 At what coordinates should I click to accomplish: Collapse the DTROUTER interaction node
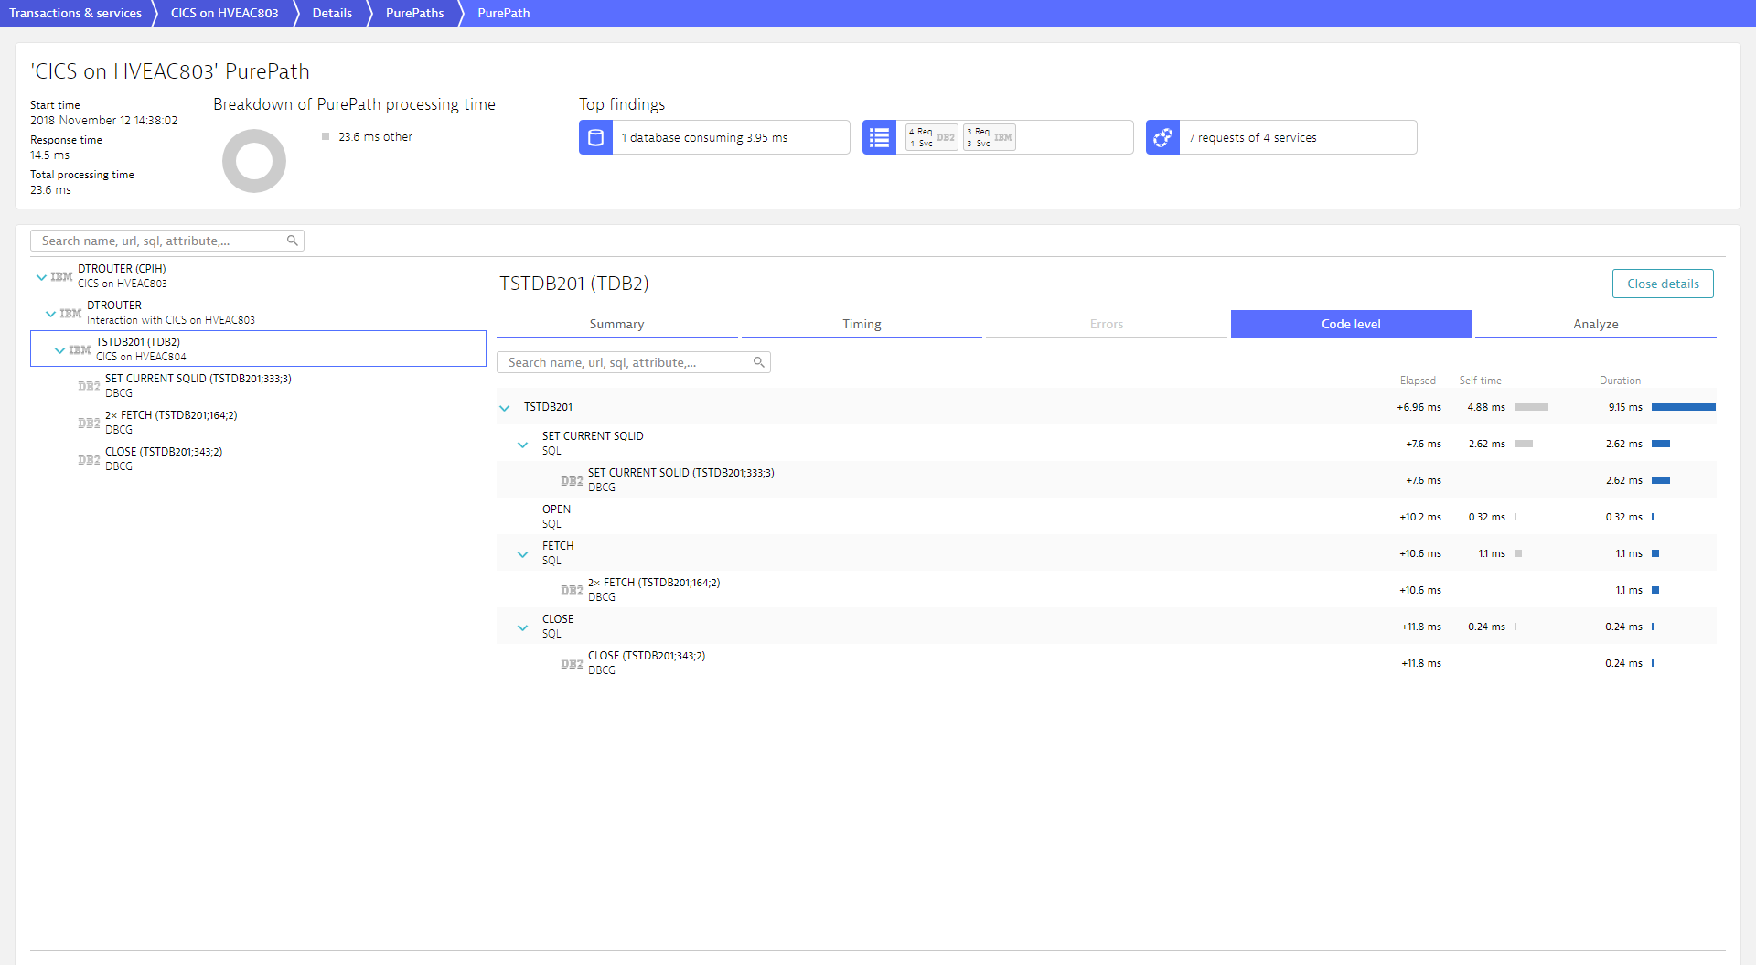click(x=50, y=314)
